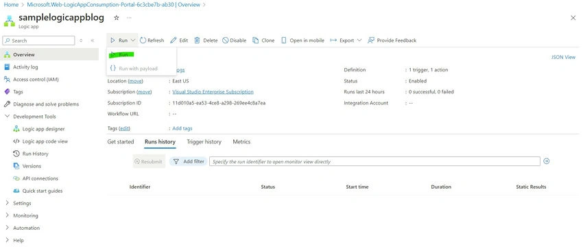
Task: Close the logic app blade
Action: 573,18
